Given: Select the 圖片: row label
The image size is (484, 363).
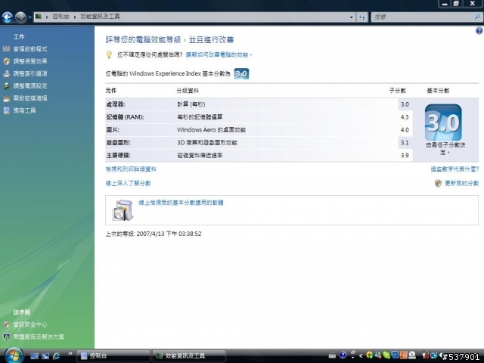Looking at the screenshot, I should click(x=113, y=130).
